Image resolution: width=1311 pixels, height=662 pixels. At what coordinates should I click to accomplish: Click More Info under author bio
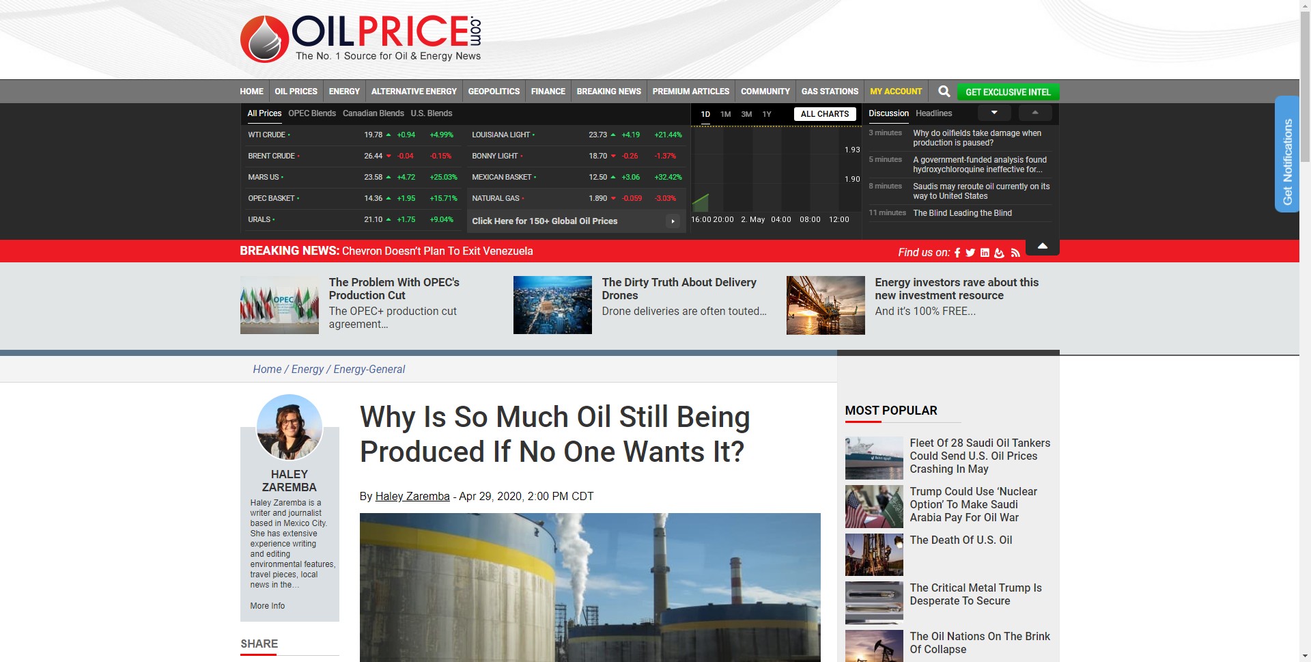click(268, 606)
